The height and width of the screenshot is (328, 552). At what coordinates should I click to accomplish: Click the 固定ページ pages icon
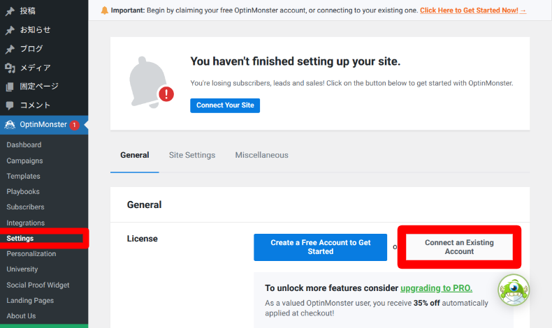pos(10,87)
